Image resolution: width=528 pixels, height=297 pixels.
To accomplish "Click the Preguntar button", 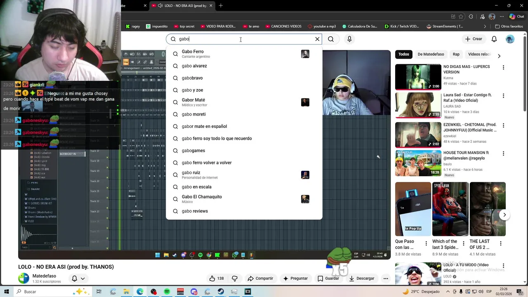I will pyautogui.click(x=295, y=278).
